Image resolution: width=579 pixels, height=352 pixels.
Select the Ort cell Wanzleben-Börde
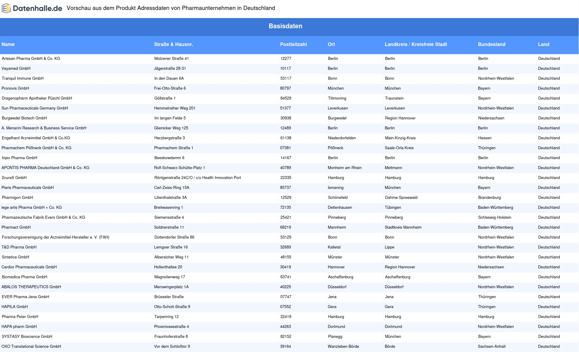(343, 347)
